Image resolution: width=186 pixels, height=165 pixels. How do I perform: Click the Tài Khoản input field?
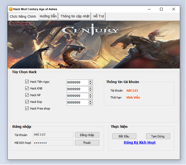[53, 134]
